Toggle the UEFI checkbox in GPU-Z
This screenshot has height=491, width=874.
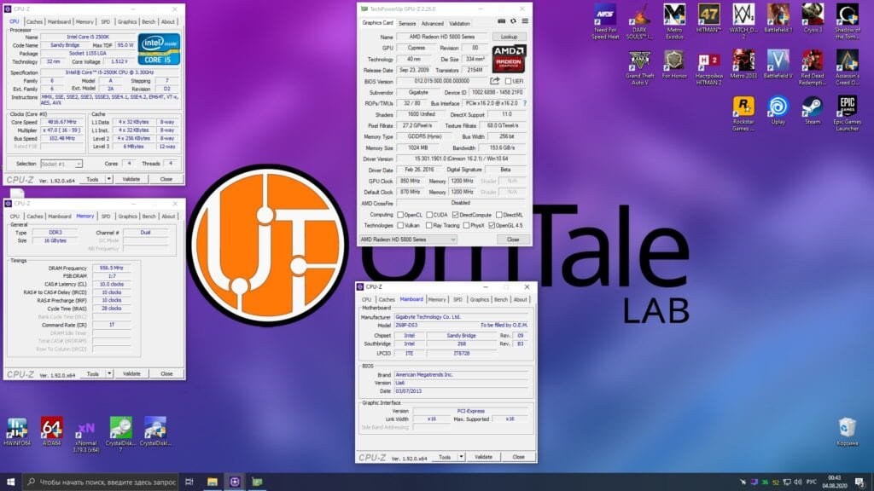click(x=509, y=81)
